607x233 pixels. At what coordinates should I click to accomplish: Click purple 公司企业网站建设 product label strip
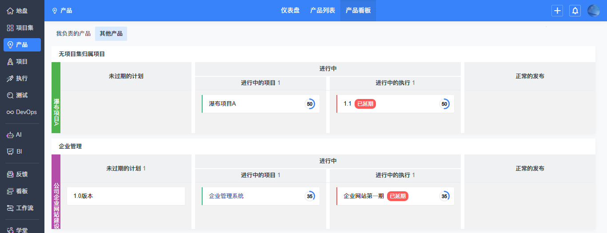point(56,192)
